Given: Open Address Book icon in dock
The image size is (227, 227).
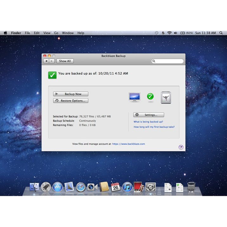Looking at the screenshot, I should (104, 187).
